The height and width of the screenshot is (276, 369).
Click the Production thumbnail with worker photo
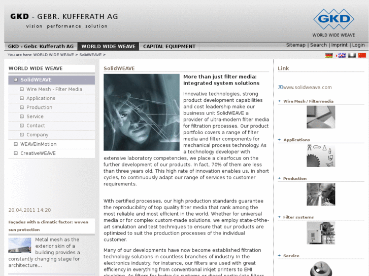(x=321, y=194)
